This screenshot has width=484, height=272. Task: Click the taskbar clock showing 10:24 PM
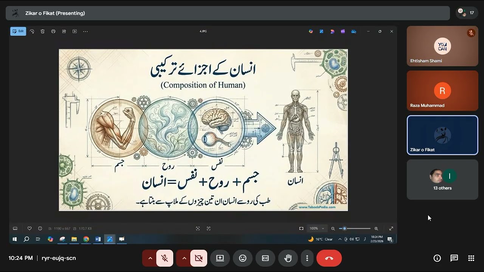click(x=377, y=239)
